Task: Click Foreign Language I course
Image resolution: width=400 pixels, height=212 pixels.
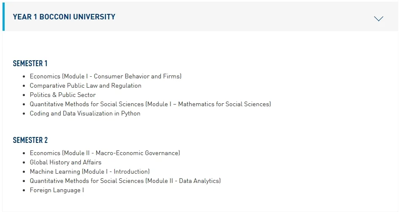Action: [x=57, y=190]
